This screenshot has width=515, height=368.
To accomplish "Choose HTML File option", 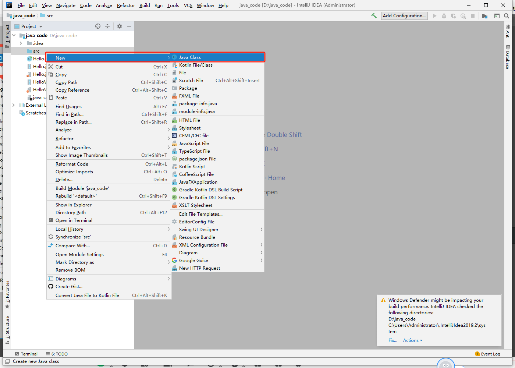I will pos(217,120).
